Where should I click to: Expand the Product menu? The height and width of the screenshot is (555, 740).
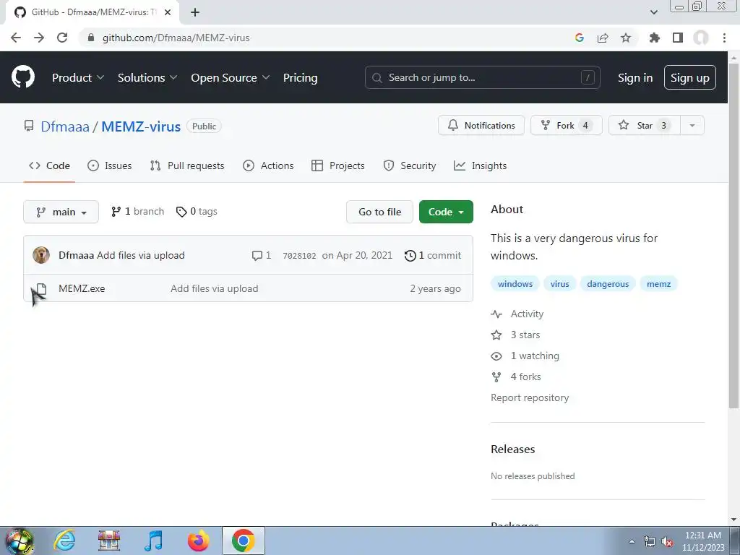click(78, 77)
